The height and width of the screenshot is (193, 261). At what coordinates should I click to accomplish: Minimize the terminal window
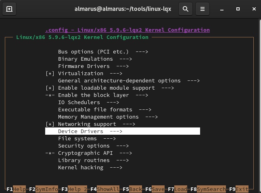click(222, 9)
